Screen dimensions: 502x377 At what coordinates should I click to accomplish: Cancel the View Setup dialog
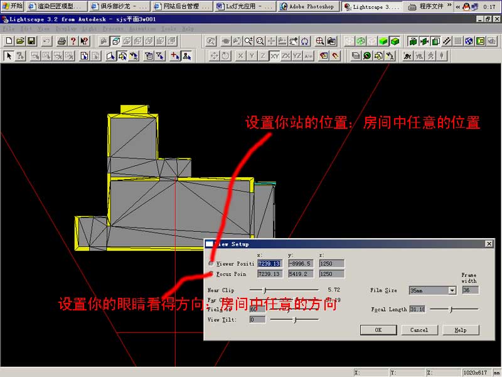click(x=419, y=330)
